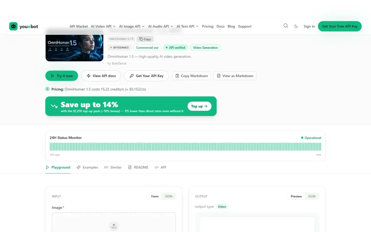Open the README tab
Image resolution: width=371 pixels, height=232 pixels.
tap(138, 167)
